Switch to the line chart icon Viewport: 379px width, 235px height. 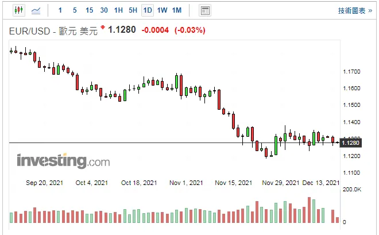36,11
